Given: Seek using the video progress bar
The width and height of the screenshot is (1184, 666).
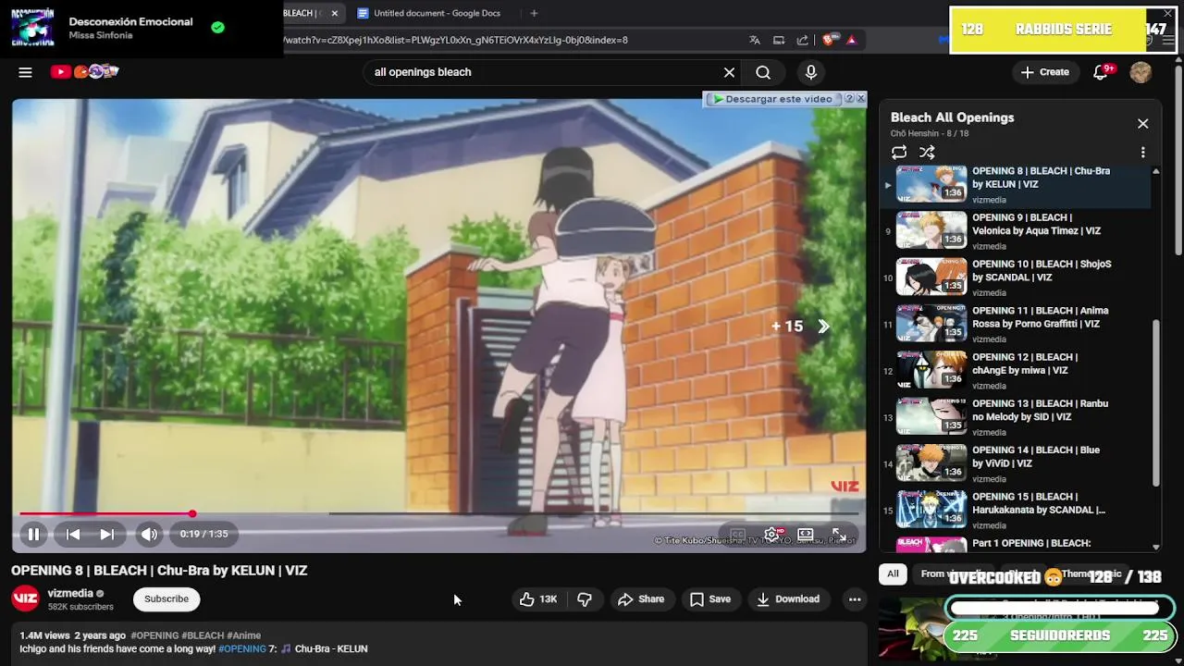Looking at the screenshot, I should tap(439, 513).
